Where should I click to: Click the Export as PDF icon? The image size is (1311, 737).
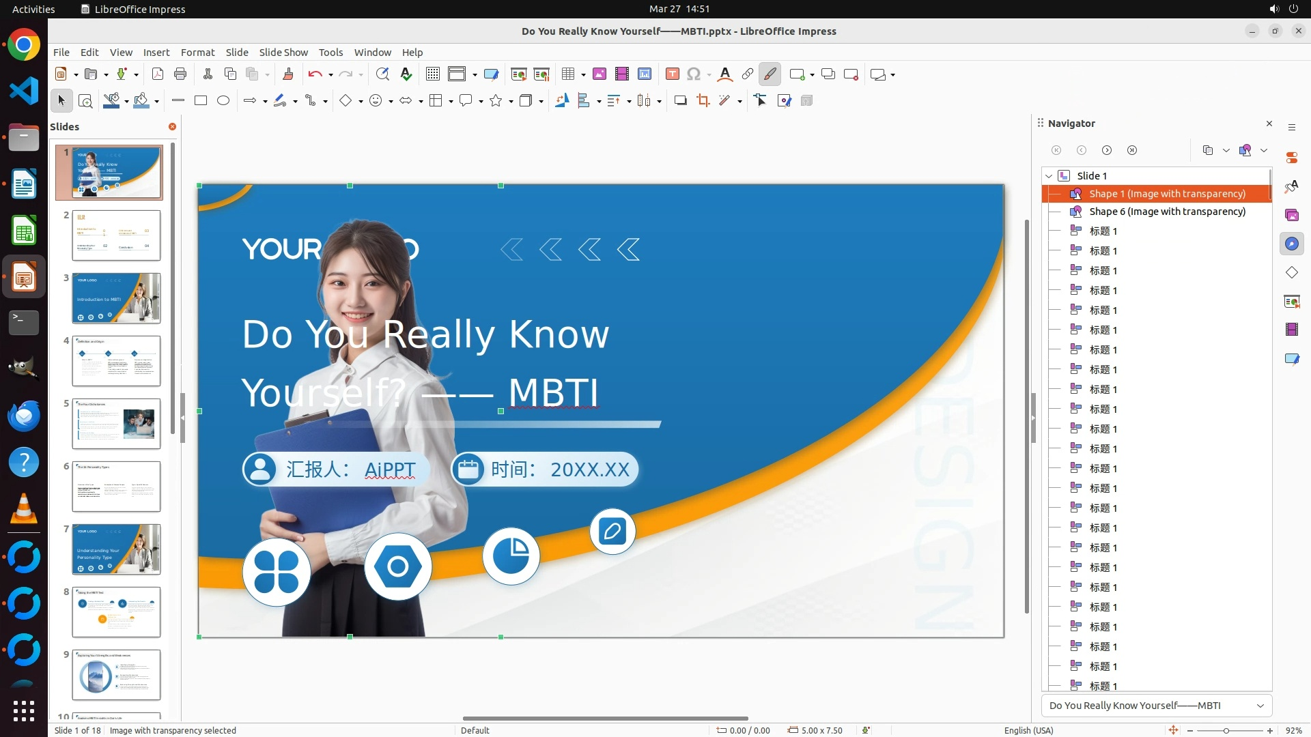point(158,74)
